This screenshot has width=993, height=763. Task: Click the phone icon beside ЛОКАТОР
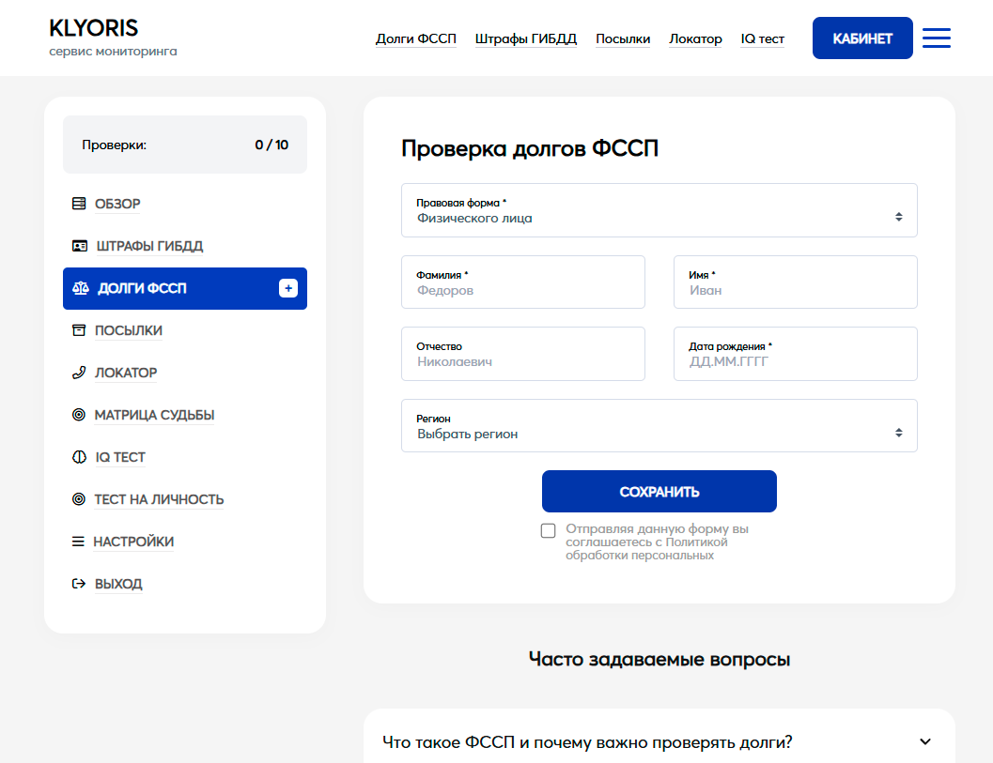pyautogui.click(x=79, y=373)
